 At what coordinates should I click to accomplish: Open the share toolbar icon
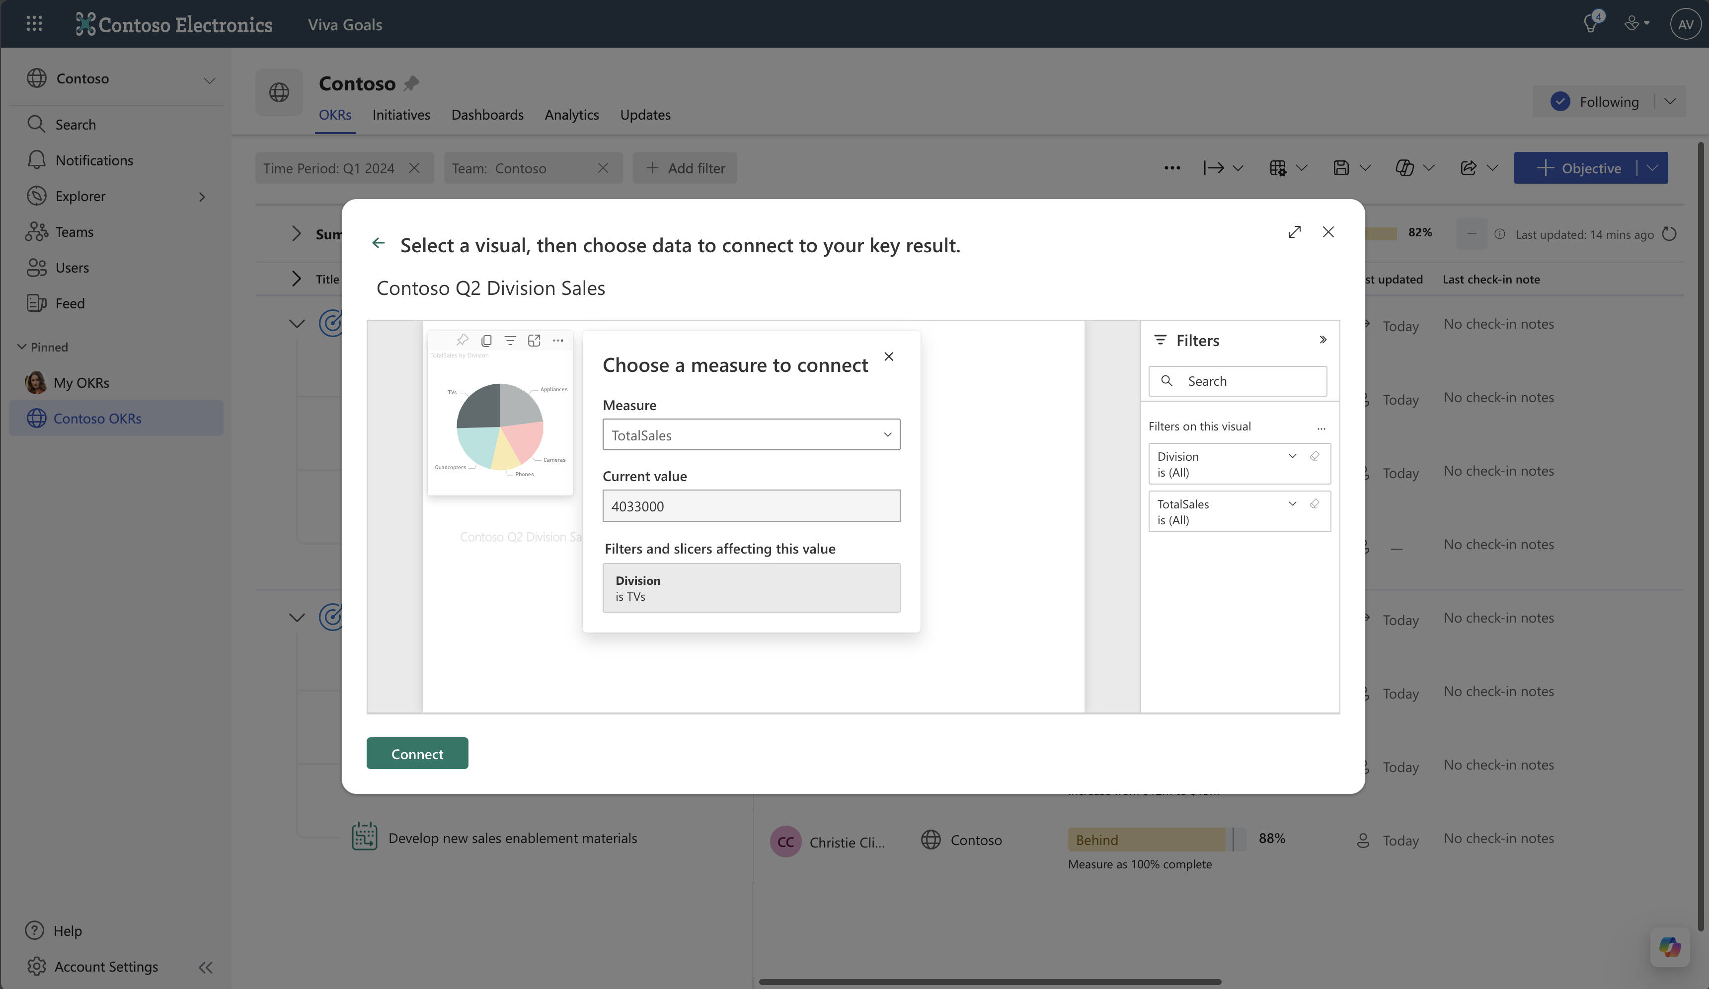click(1468, 168)
